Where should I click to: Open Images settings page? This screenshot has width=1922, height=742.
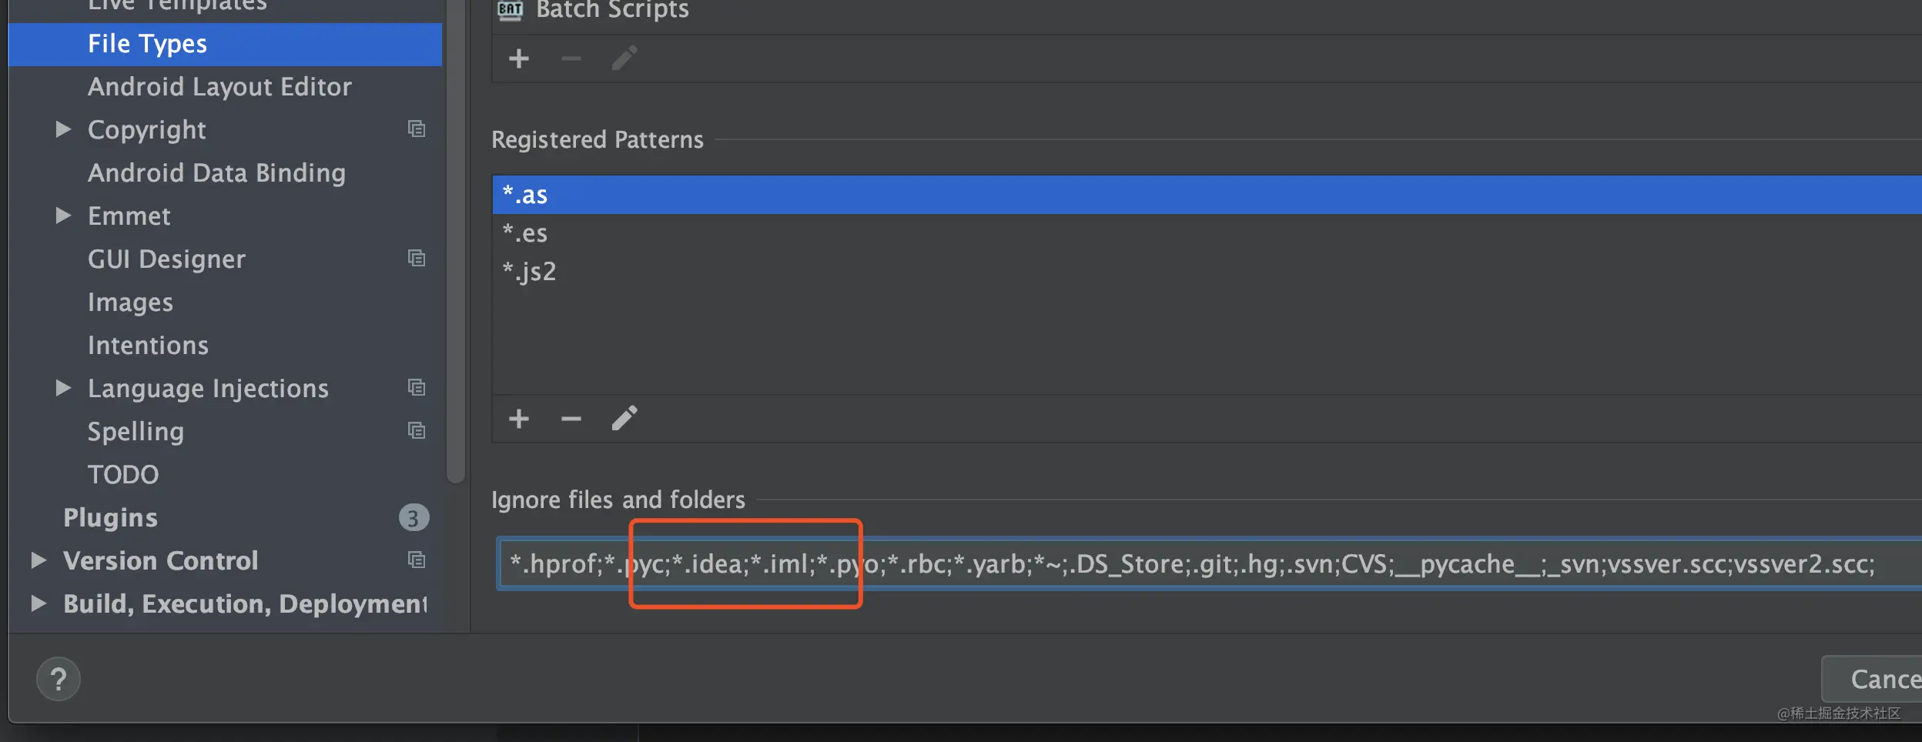tap(130, 302)
